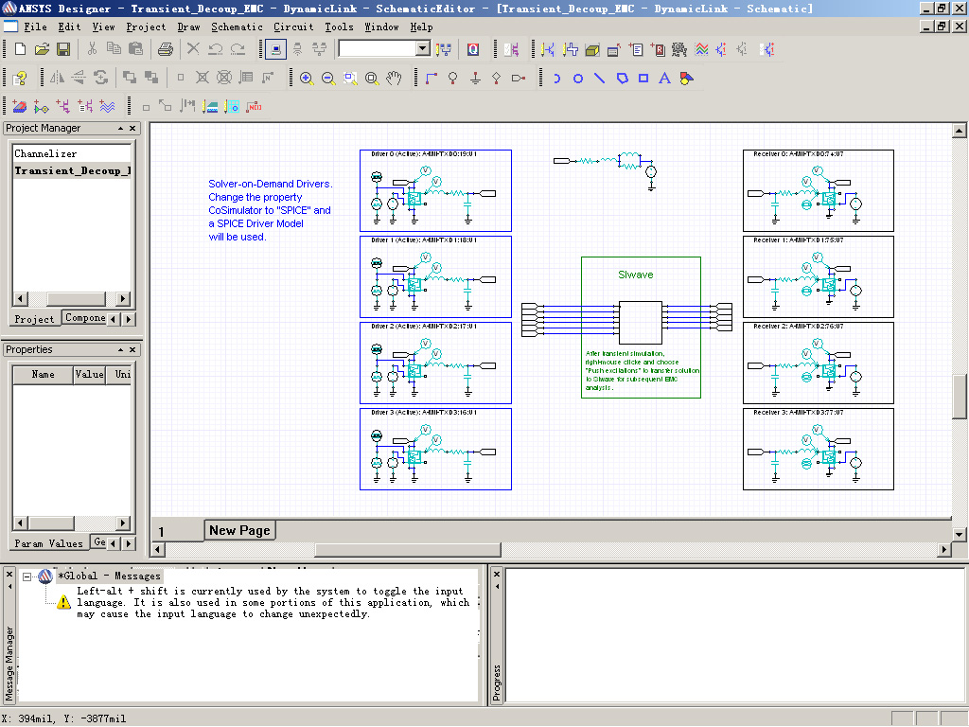Image resolution: width=969 pixels, height=727 pixels.
Task: Switch to the Components tab
Action: point(84,318)
